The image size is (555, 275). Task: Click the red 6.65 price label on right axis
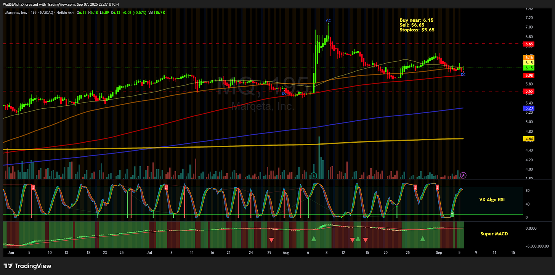pyautogui.click(x=528, y=44)
